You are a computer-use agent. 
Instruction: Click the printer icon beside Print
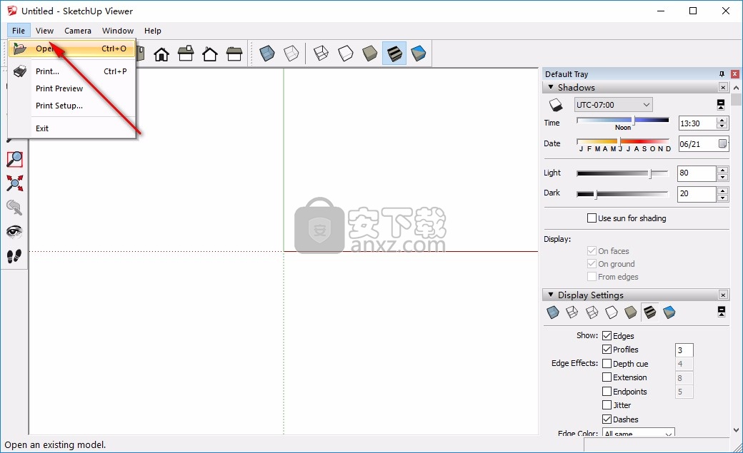[20, 71]
